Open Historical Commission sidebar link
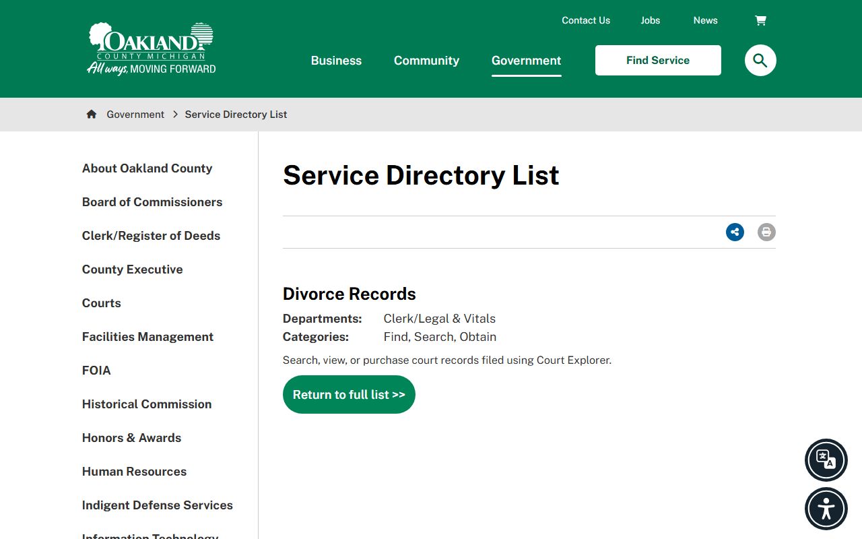The image size is (862, 539). (x=147, y=404)
